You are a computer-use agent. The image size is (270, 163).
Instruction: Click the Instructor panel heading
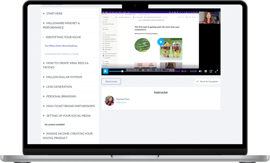pyautogui.click(x=161, y=92)
